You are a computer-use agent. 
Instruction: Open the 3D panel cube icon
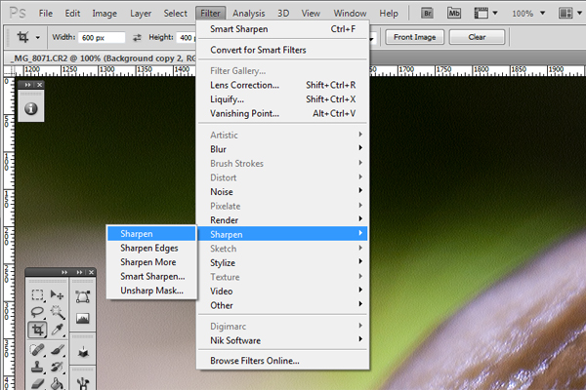(83, 352)
